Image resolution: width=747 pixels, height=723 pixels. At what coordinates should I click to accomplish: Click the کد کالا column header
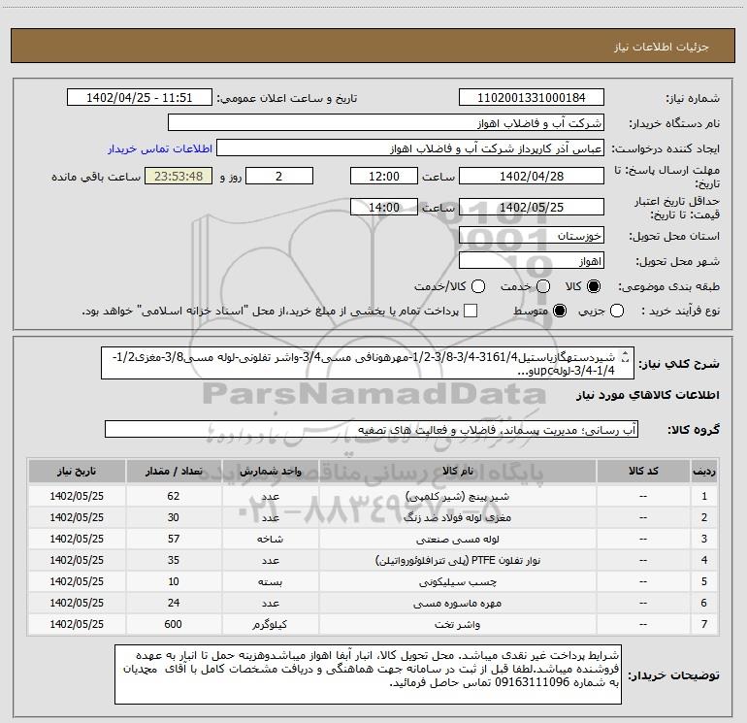point(643,471)
